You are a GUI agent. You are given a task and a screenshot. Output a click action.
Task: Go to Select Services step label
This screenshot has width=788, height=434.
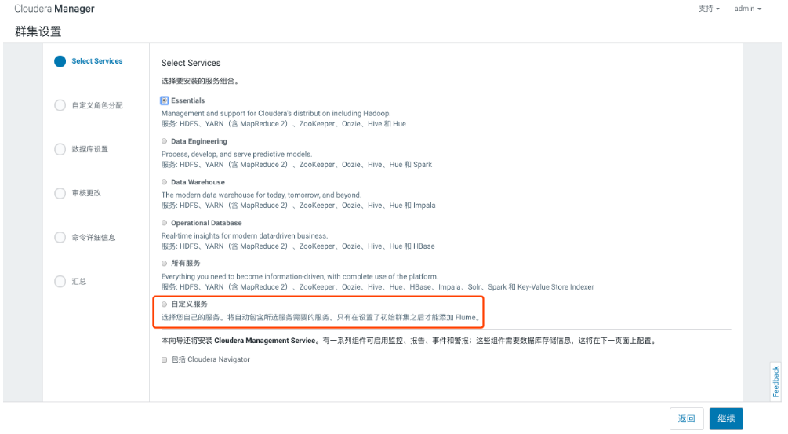(97, 61)
